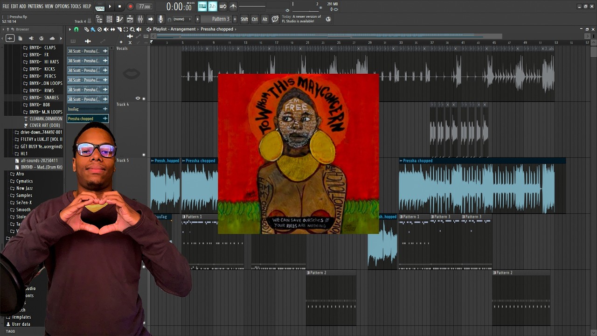Click the plus button beside Pattern 3
The height and width of the screenshot is (336, 597).
[235, 19]
